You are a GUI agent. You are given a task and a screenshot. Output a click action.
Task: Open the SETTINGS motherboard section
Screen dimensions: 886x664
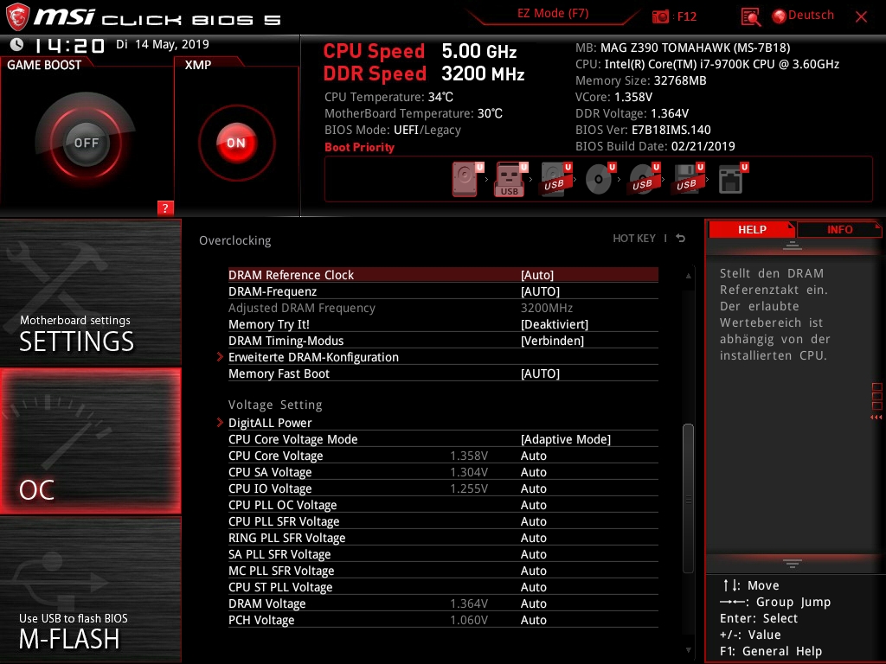point(90,292)
